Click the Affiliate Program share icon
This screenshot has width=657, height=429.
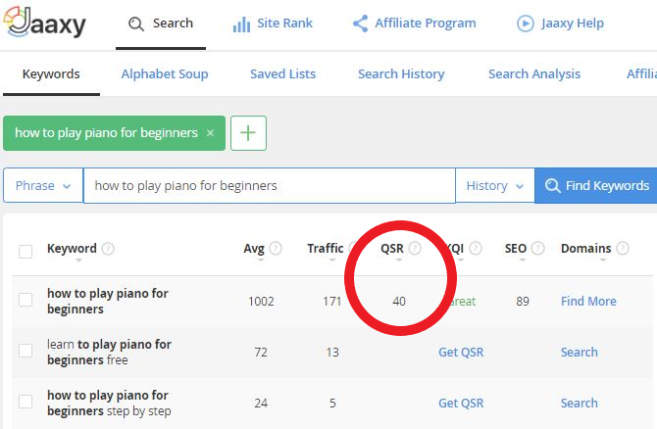click(360, 24)
